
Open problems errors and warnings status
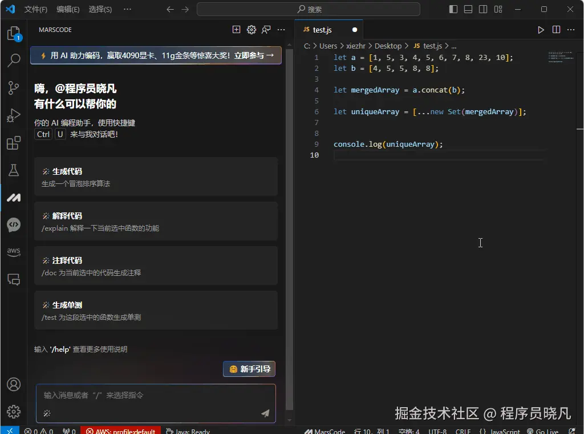point(39,431)
